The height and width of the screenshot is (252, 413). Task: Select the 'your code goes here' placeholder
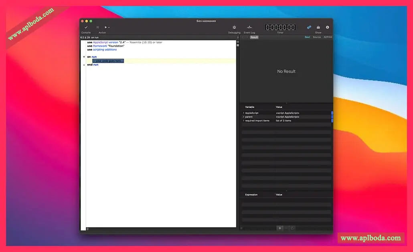108,61
